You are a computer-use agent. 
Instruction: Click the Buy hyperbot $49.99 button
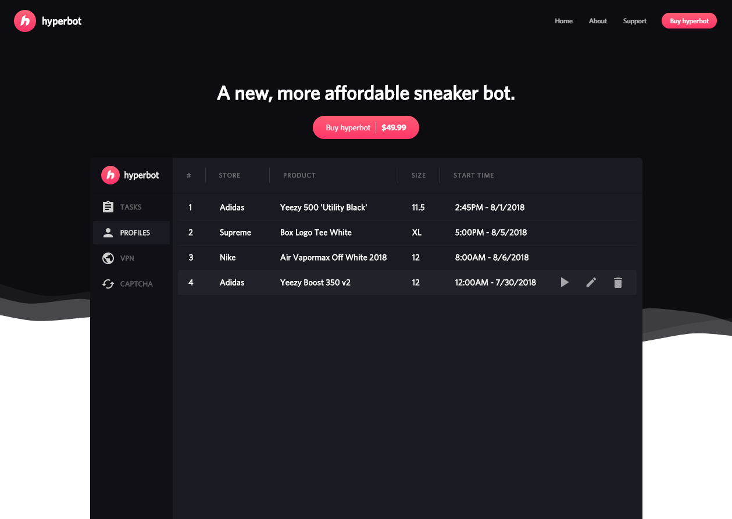(x=366, y=127)
